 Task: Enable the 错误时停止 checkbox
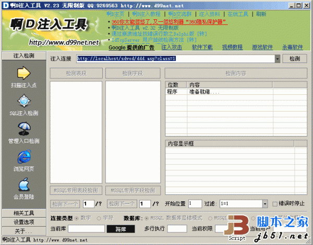275,204
